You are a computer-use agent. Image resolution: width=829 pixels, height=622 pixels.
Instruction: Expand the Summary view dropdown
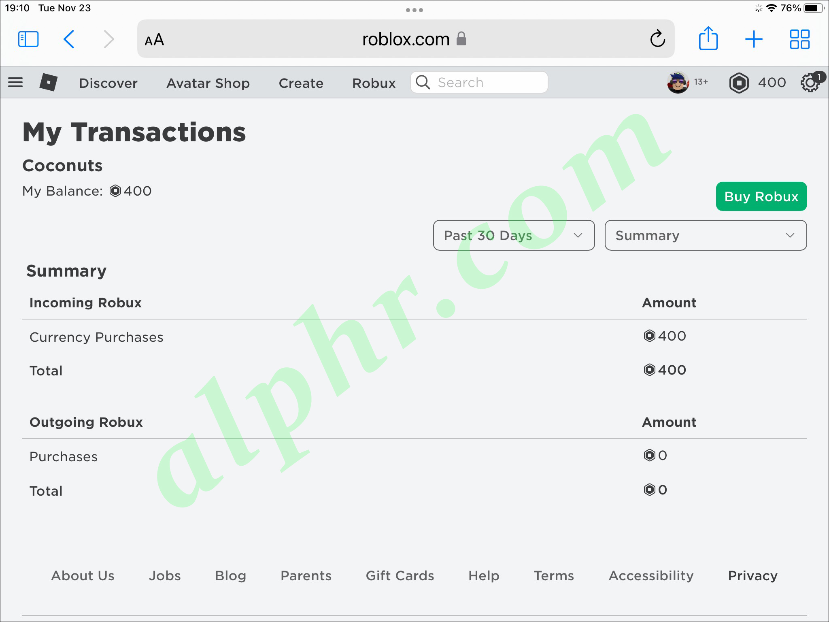click(705, 235)
